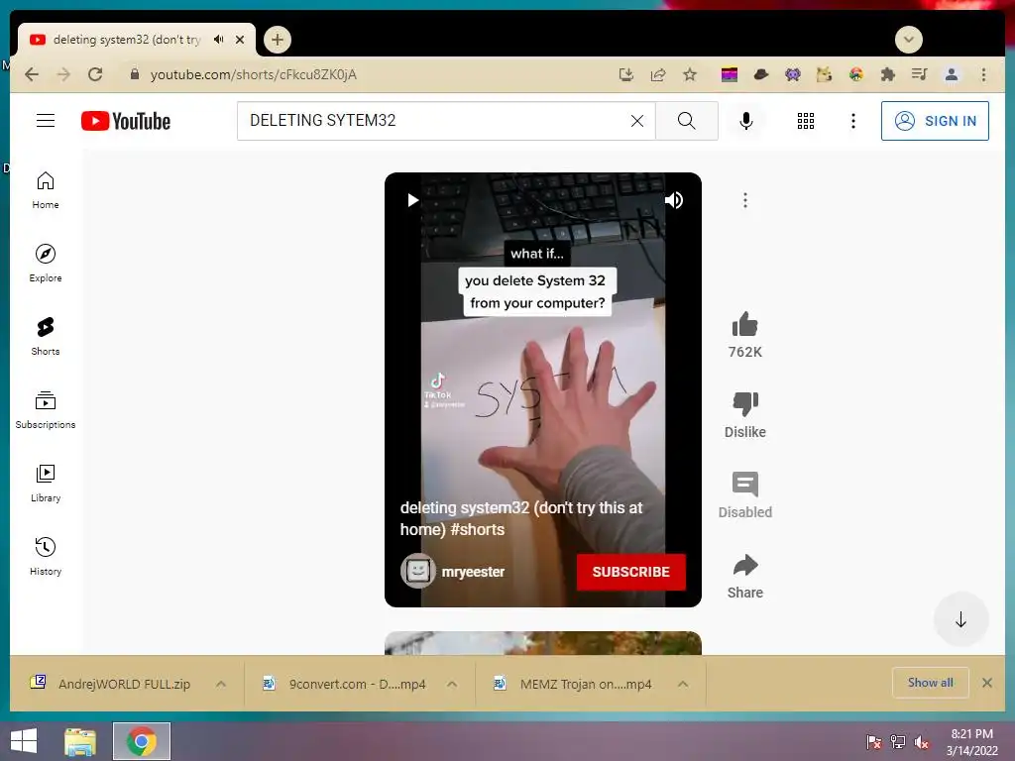Open the Chrome three-dot menu
The width and height of the screenshot is (1015, 761).
(x=983, y=74)
